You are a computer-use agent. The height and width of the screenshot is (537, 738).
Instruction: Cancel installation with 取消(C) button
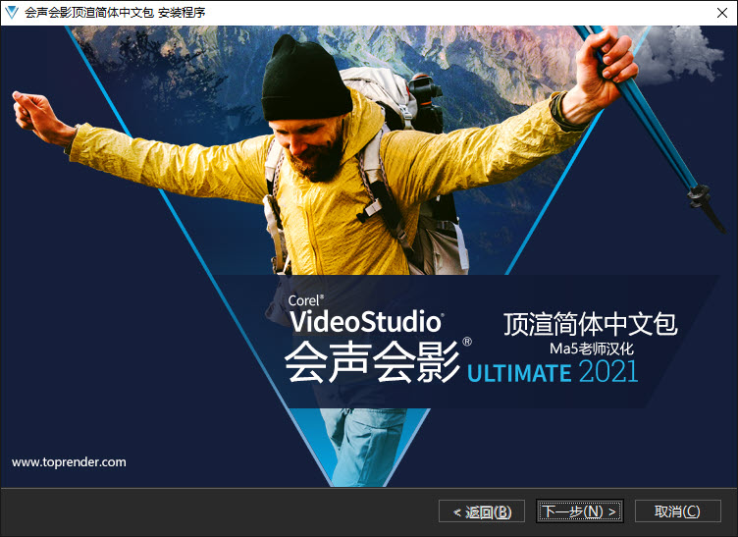678,511
